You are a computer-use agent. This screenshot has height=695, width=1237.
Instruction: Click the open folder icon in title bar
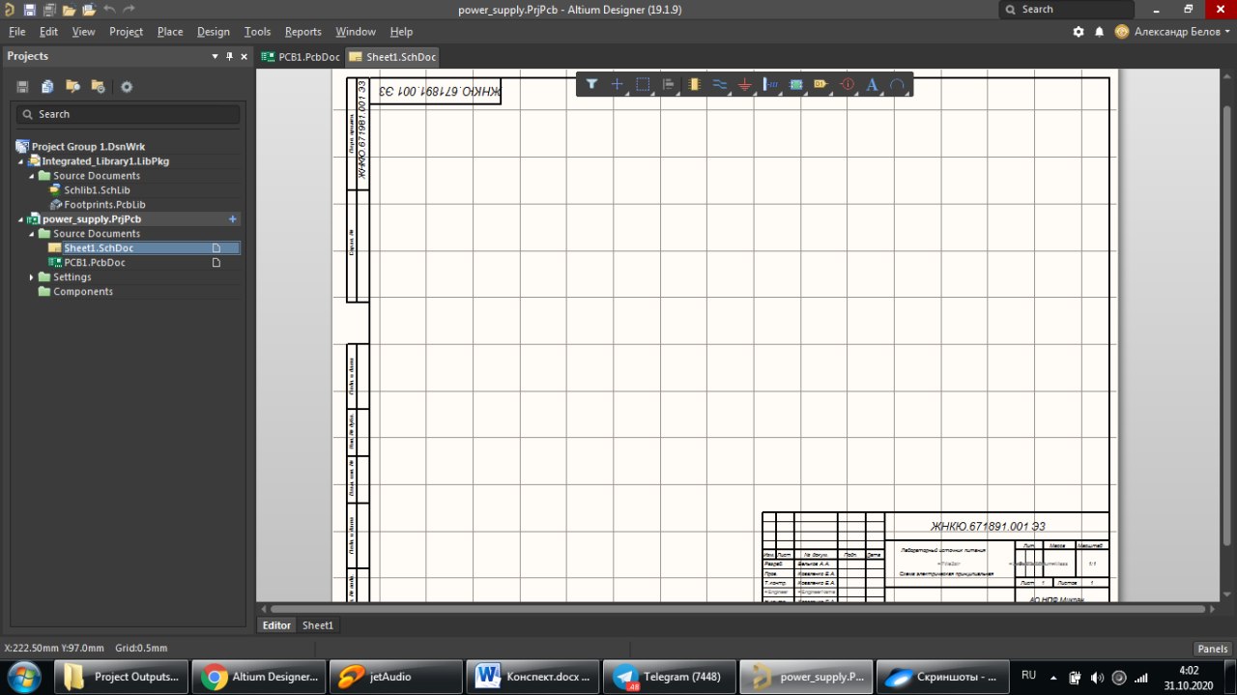pos(69,10)
